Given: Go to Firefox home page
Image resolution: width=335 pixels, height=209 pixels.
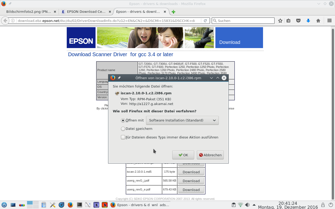Looking at the screenshot, I should [318, 21].
